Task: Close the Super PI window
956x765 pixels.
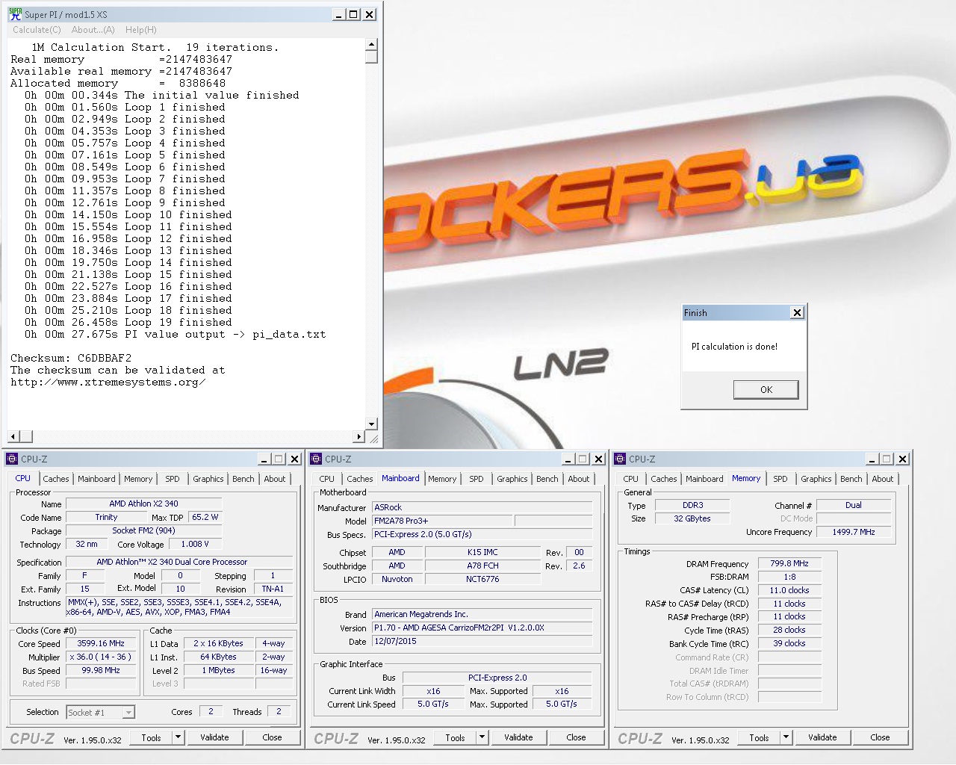Action: point(369,14)
